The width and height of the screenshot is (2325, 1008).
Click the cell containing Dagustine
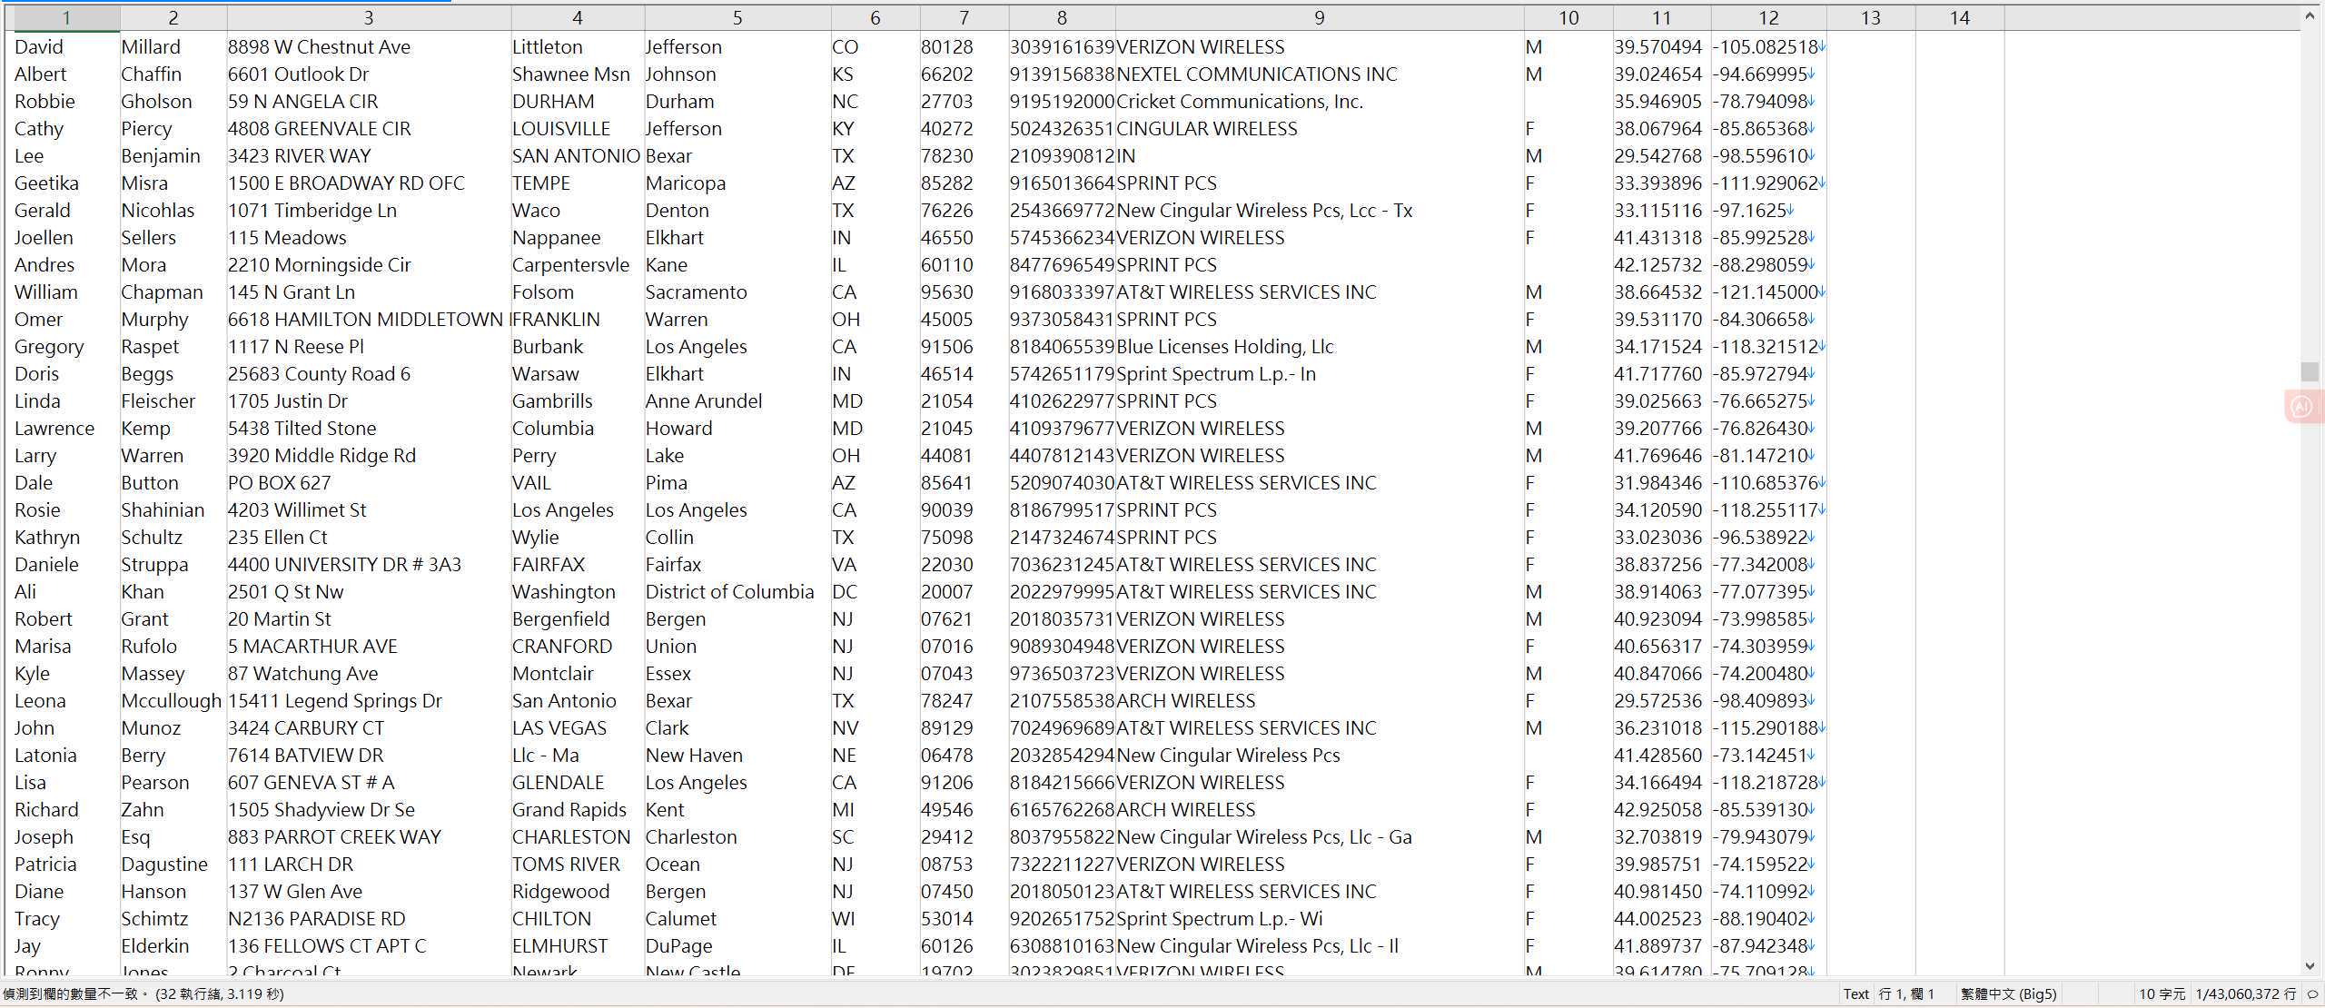click(164, 865)
